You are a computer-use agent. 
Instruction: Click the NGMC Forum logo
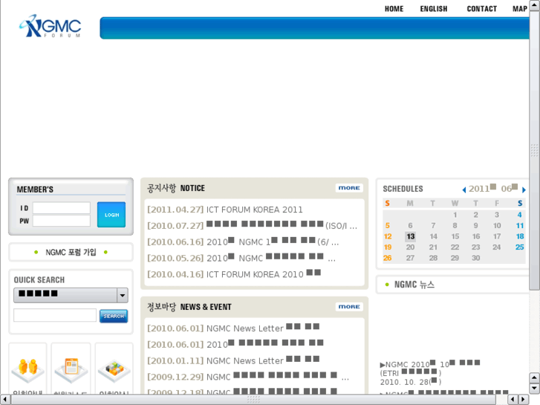(x=51, y=26)
